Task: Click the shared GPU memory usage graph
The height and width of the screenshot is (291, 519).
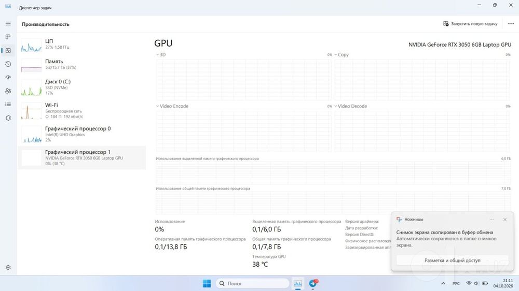Action: pos(333,202)
